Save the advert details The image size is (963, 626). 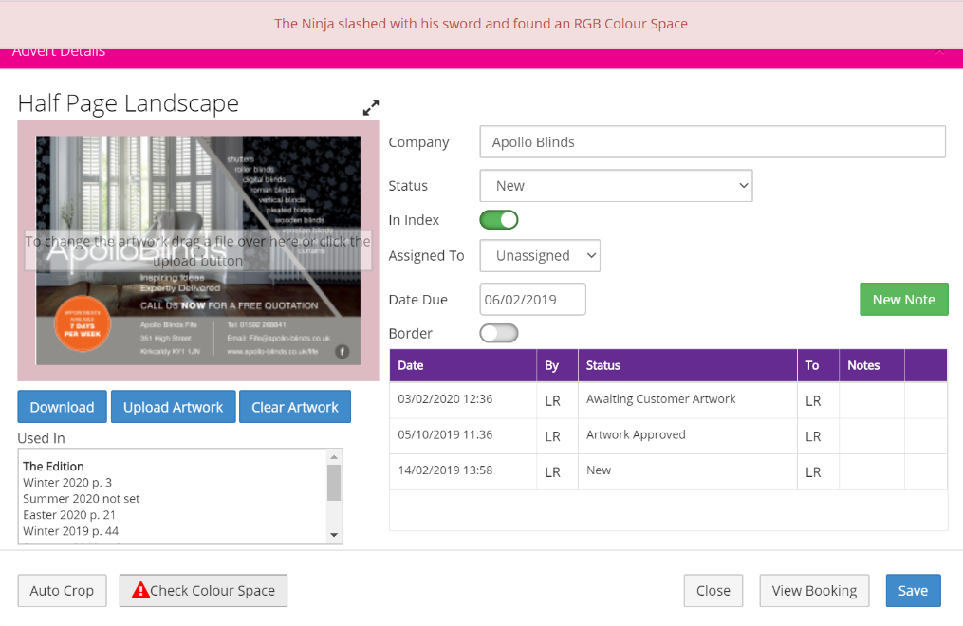tap(914, 590)
